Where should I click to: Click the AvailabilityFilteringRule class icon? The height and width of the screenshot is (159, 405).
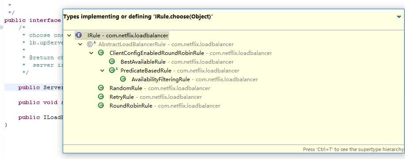[x=123, y=79]
